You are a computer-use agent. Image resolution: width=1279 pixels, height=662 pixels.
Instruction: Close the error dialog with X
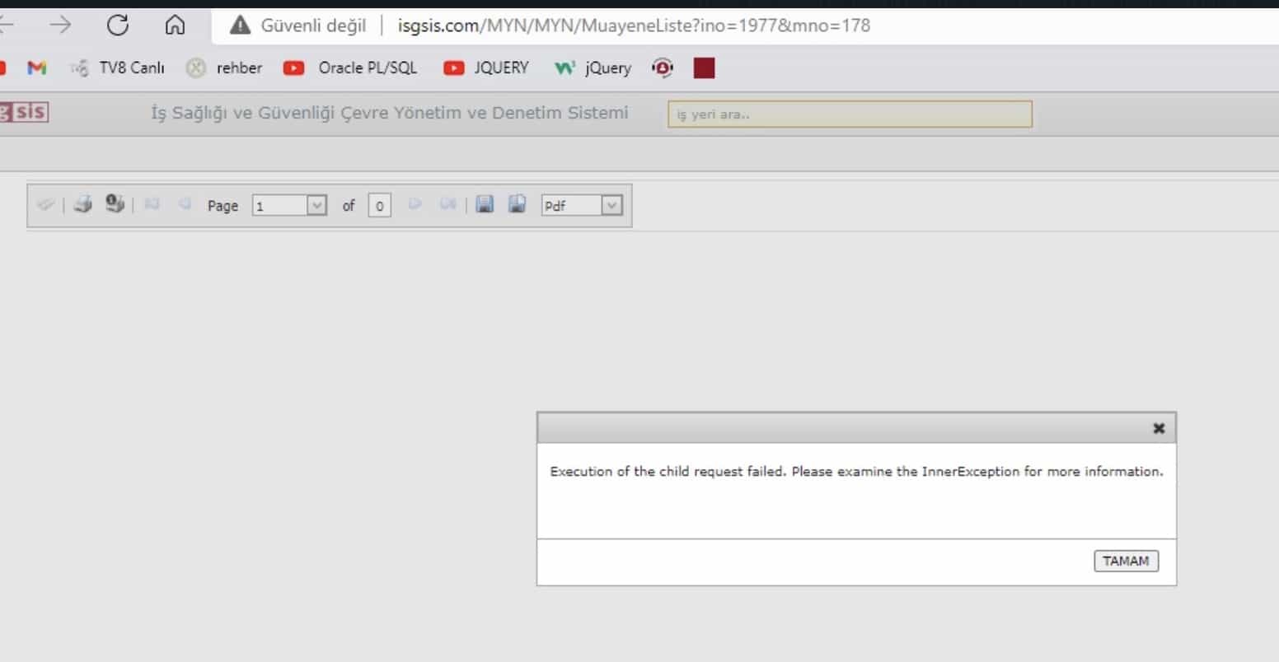pyautogui.click(x=1159, y=428)
